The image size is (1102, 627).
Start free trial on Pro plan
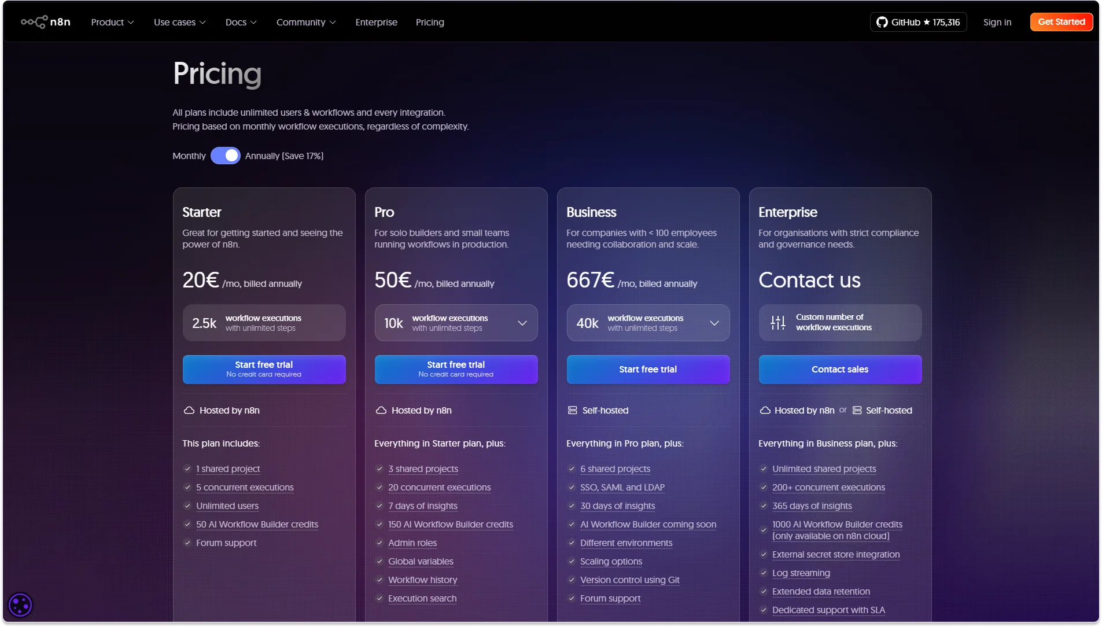tap(456, 369)
